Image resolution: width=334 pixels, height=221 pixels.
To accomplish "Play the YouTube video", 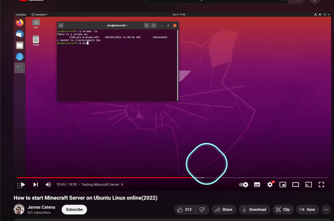I will click(23, 184).
